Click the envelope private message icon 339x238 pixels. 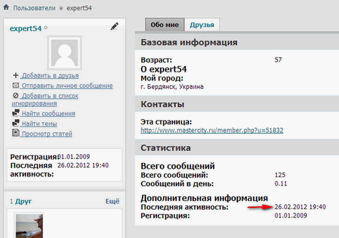click(16, 85)
